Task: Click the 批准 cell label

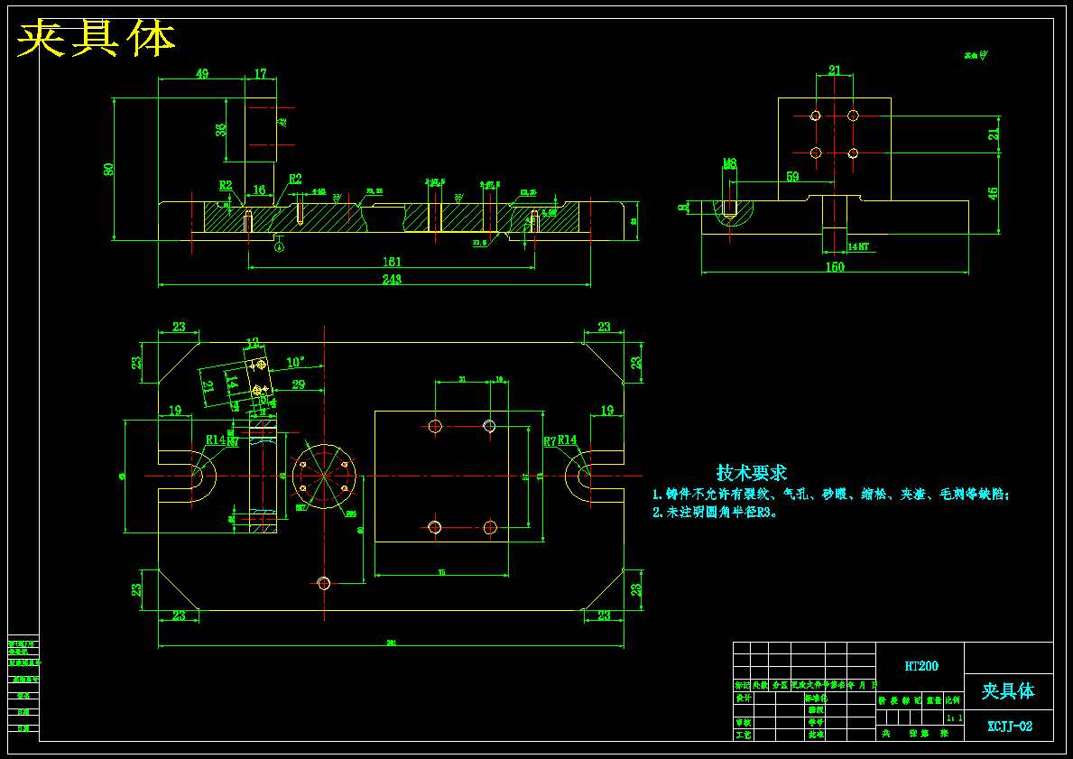Action: point(817,735)
